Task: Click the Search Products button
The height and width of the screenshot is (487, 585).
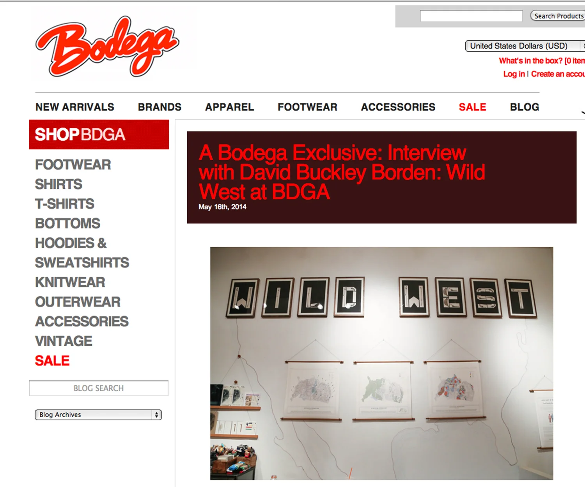Action: 558,16
